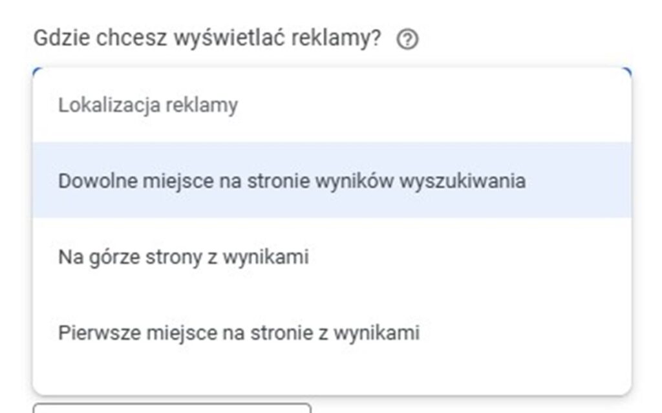
Task: Click the circled question mark after "reklamy?"
Action: tap(407, 39)
